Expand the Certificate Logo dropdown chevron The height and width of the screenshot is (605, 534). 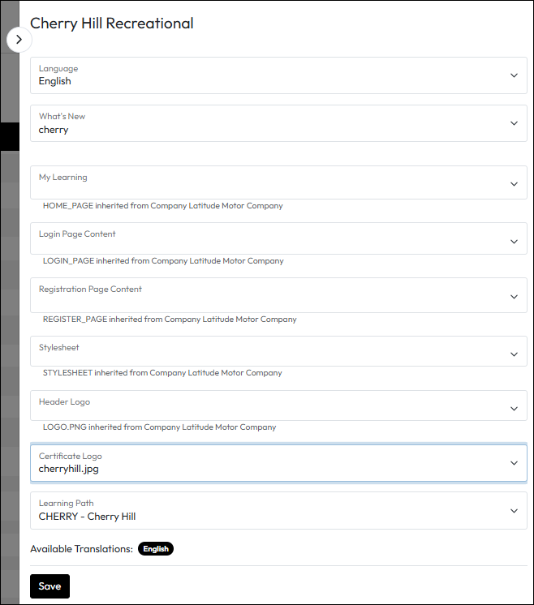coord(514,463)
